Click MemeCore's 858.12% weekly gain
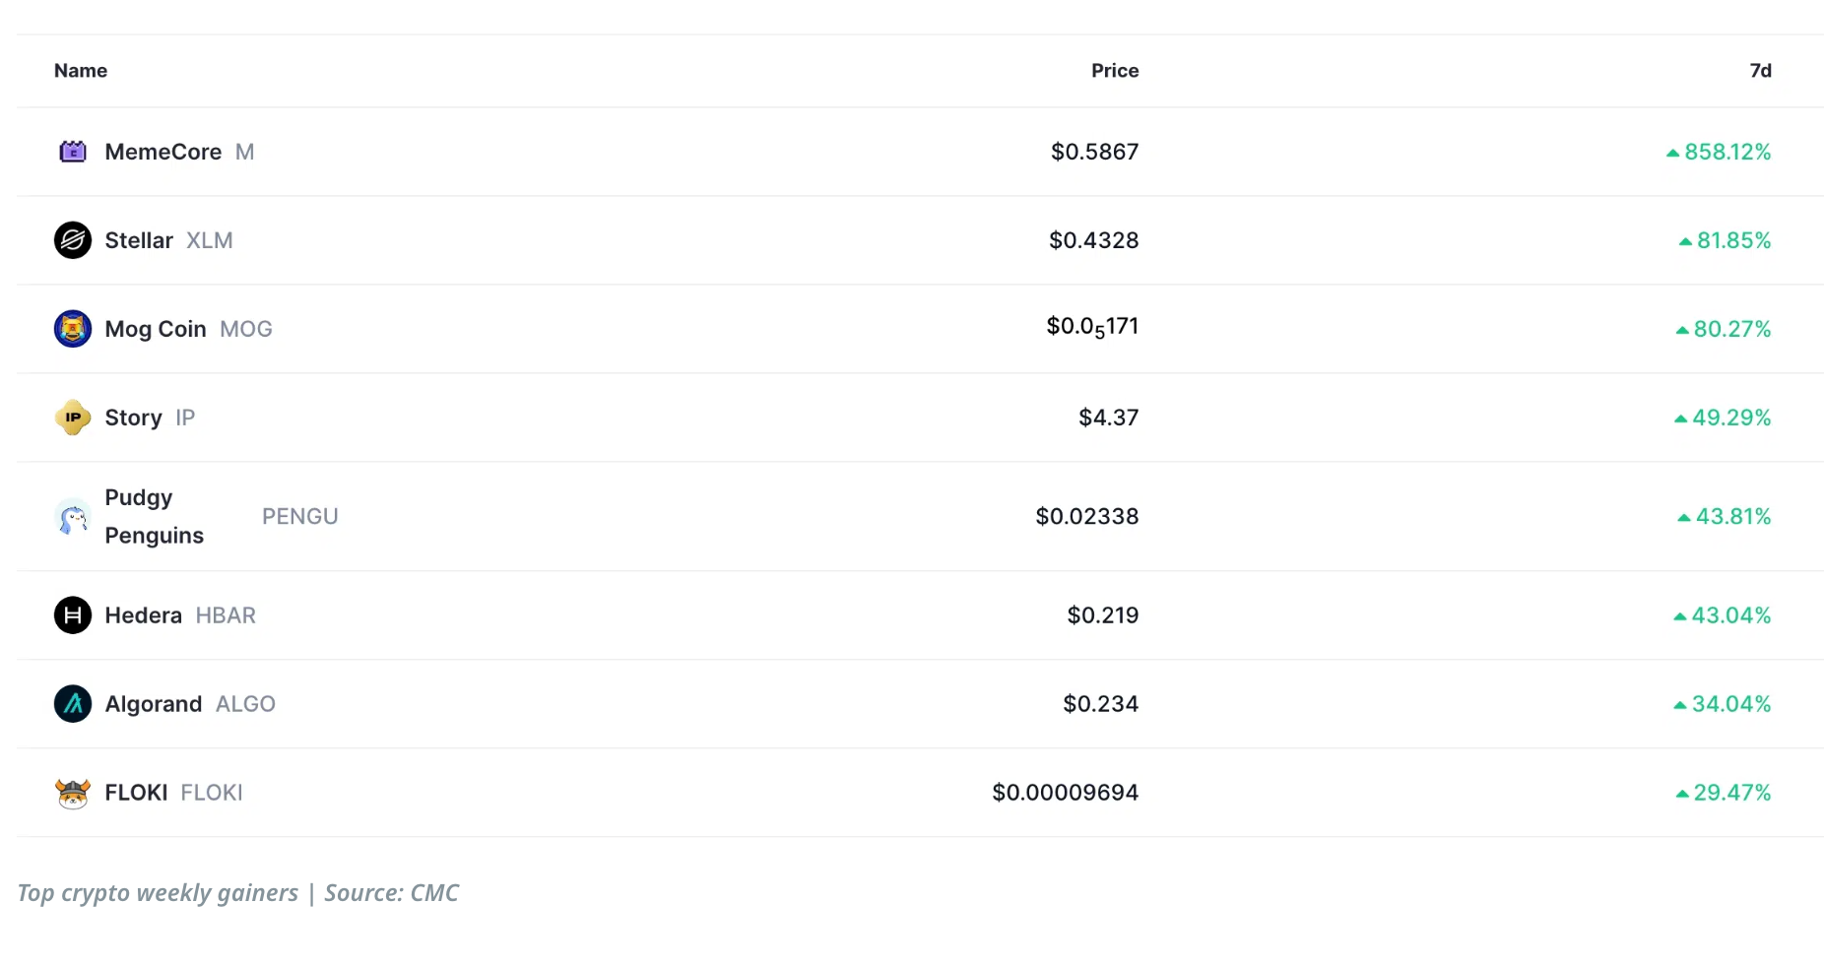 1726,152
